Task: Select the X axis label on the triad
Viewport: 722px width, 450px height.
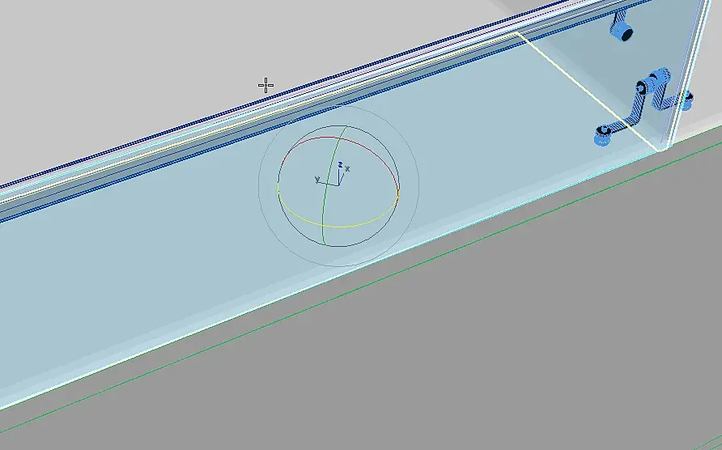Action: point(347,169)
